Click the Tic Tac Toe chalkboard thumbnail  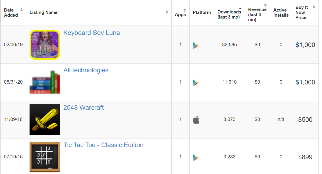(x=45, y=157)
